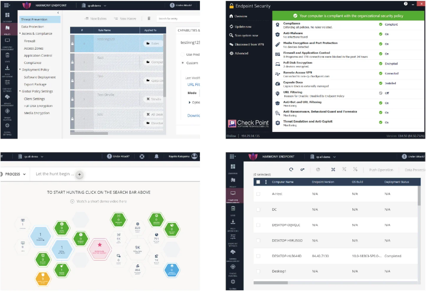This screenshot has width=426, height=296.
Task: Click the pink star hunting queries hexagon
Action: (100, 249)
